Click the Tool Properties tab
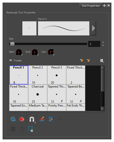 (91, 6)
